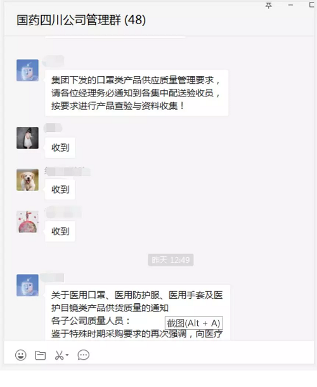Click the 收到 reply under puppy avatar

(x=60, y=190)
